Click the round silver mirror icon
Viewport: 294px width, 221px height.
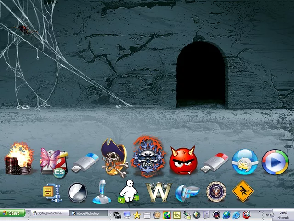coord(77,192)
